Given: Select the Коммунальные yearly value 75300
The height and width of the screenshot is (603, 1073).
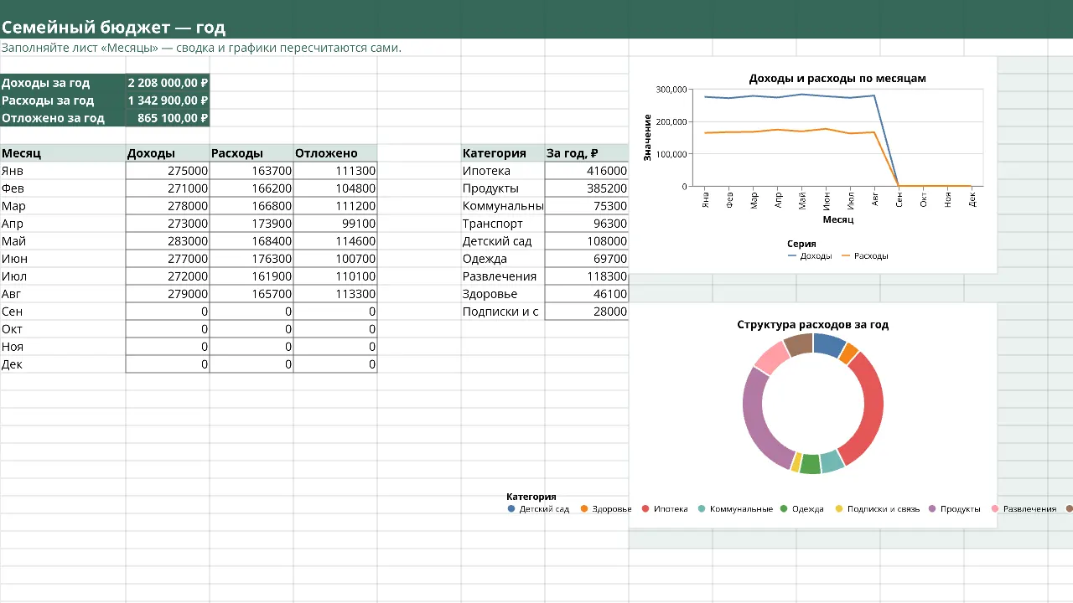Looking at the screenshot, I should click(x=587, y=206).
